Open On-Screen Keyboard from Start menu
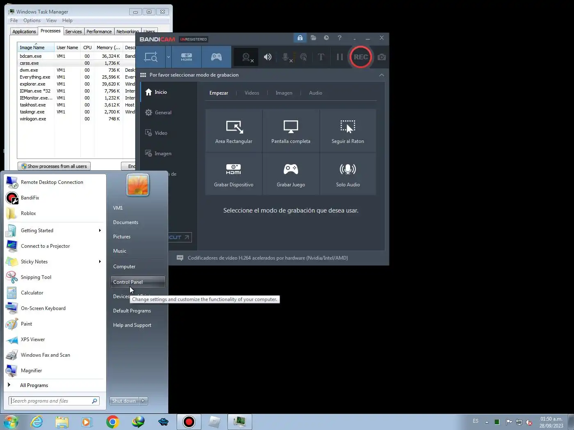 [x=55, y=308]
